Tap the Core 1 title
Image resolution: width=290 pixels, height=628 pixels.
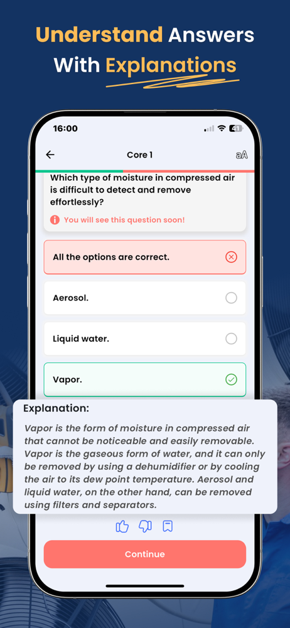[x=139, y=155]
